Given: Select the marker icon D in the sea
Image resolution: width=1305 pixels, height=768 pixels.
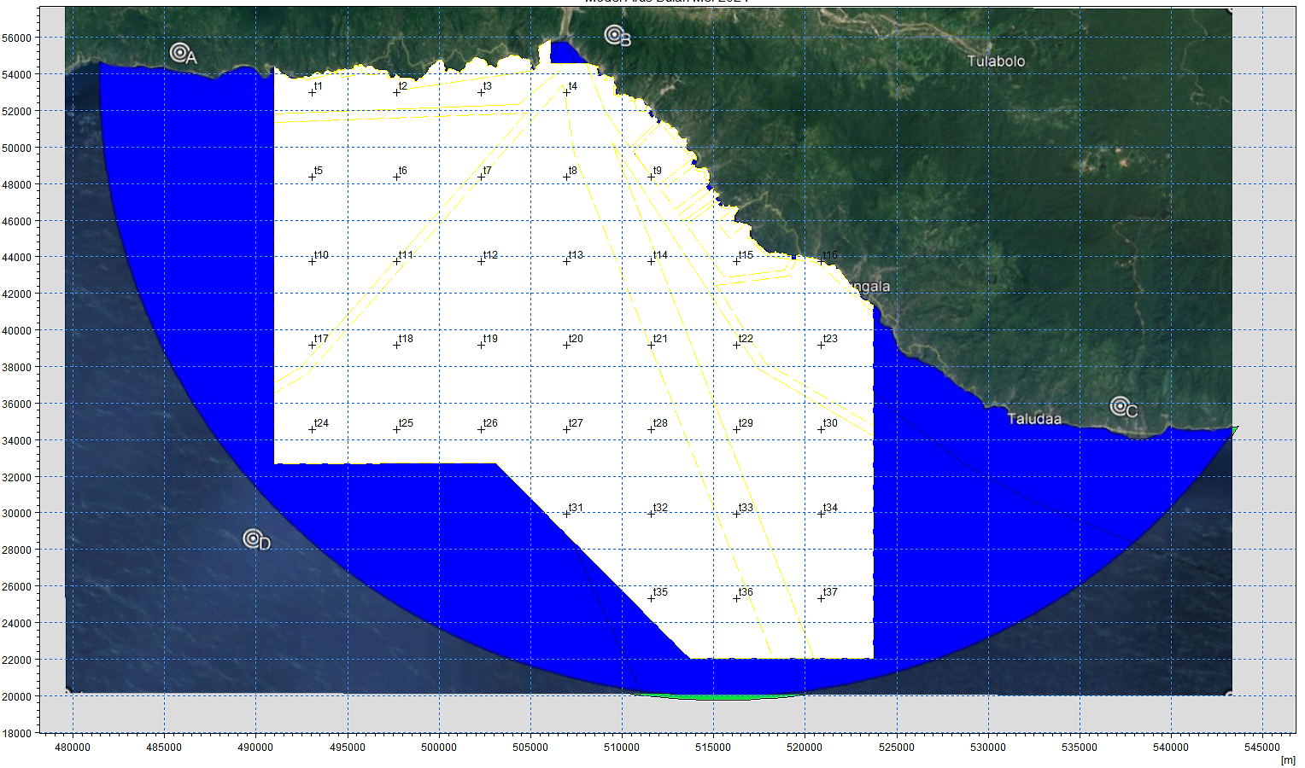Looking at the screenshot, I should point(252,538).
